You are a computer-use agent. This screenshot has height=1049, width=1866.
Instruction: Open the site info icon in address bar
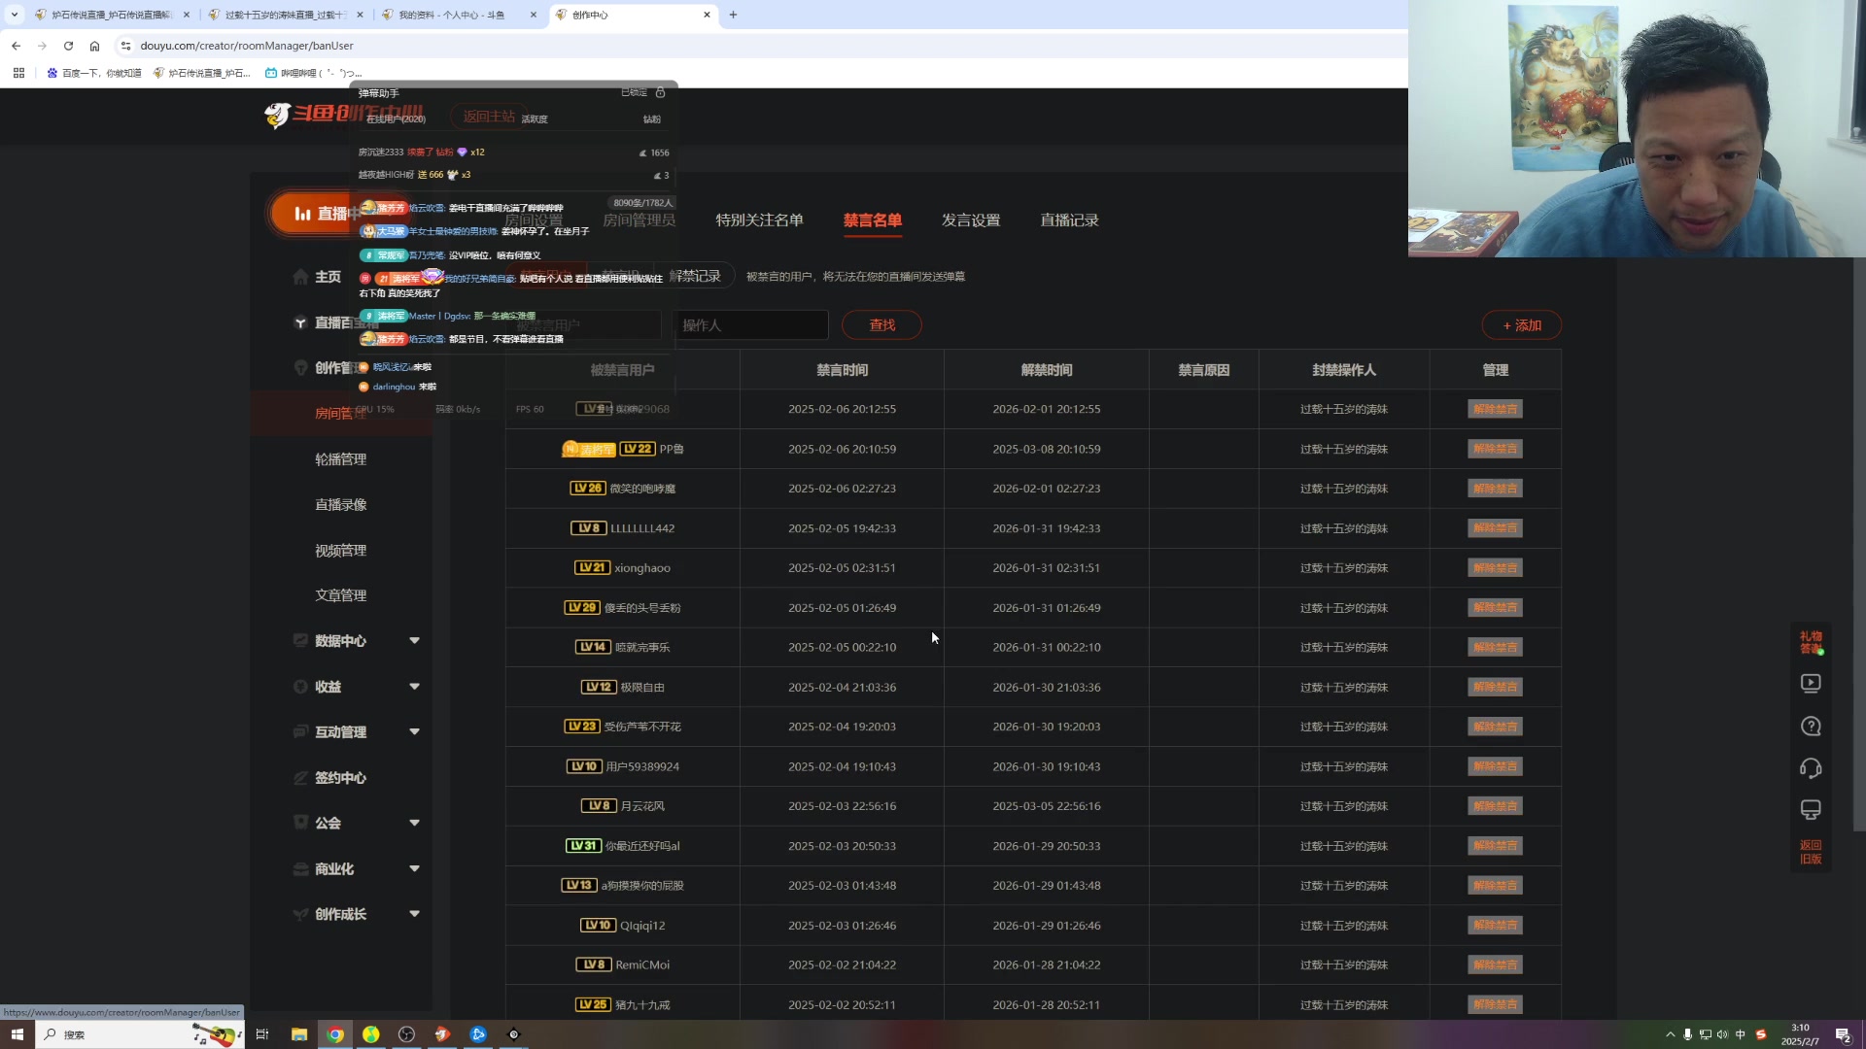click(125, 46)
